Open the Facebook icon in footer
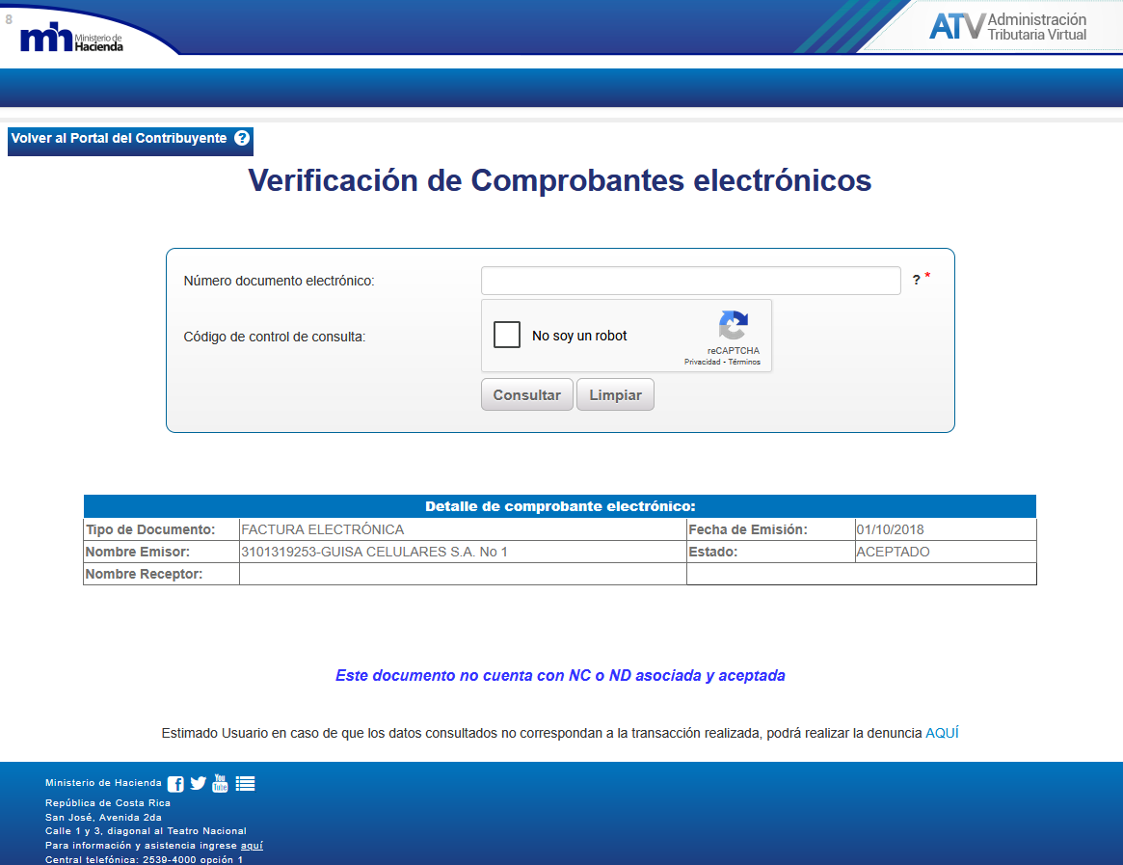 [175, 784]
